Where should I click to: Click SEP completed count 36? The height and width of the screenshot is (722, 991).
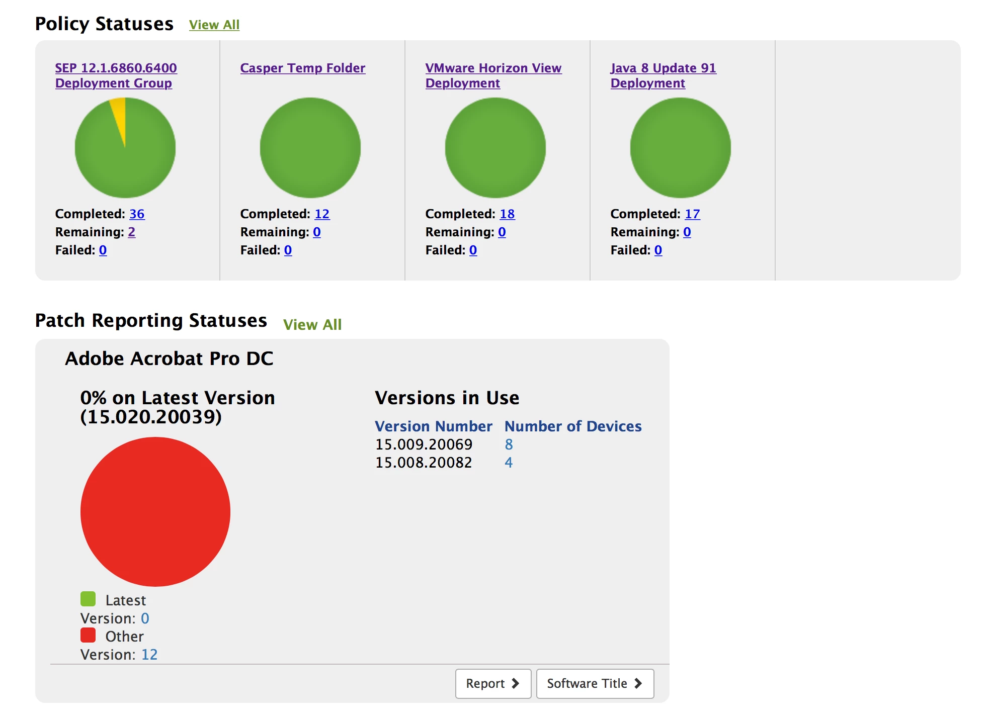click(x=137, y=214)
